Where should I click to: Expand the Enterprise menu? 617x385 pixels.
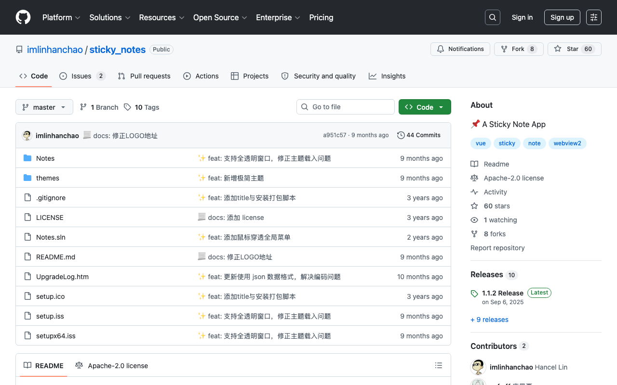pos(278,17)
